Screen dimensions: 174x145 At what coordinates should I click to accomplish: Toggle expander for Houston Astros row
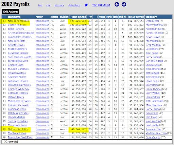pyautogui.click(x=4, y=73)
